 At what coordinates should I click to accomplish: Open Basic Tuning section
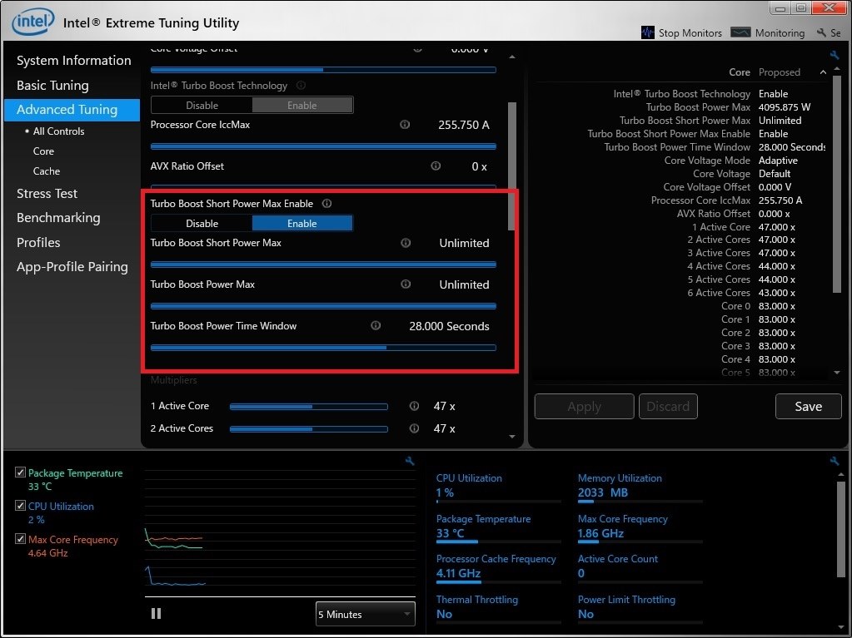coord(52,85)
